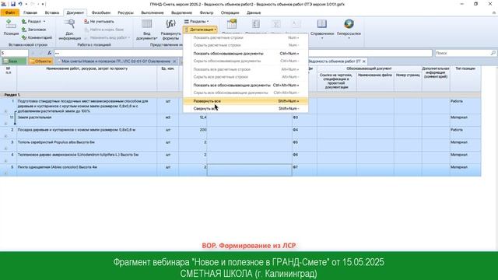Click the Объекты button
The height and width of the screenshot is (280, 498).
coord(40,61)
